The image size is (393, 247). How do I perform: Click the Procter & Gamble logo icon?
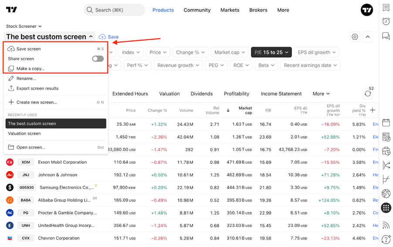pyautogui.click(x=10, y=213)
